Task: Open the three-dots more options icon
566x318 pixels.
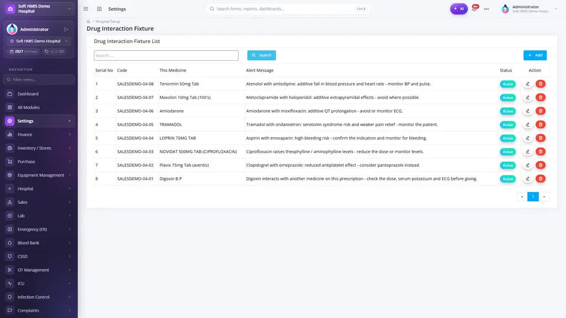Action: tap(486, 9)
